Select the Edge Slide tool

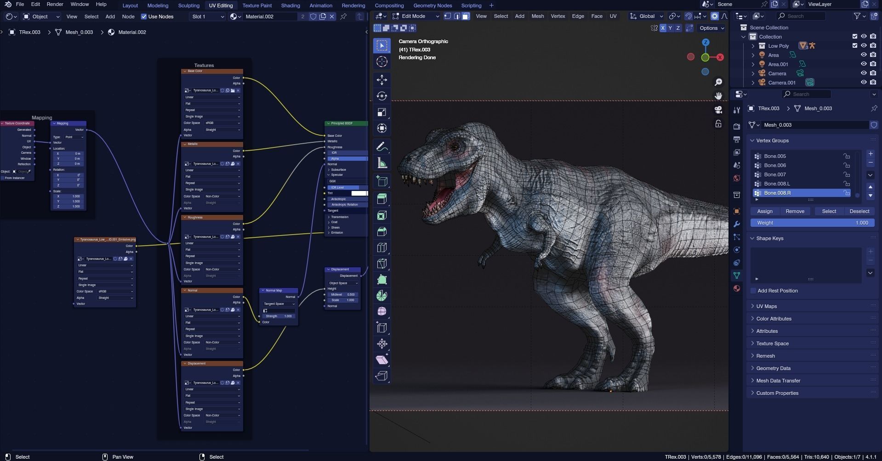(x=381, y=328)
